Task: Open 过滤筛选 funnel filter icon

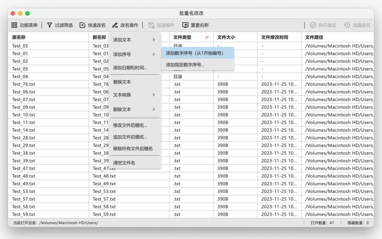Action: (x=50, y=25)
